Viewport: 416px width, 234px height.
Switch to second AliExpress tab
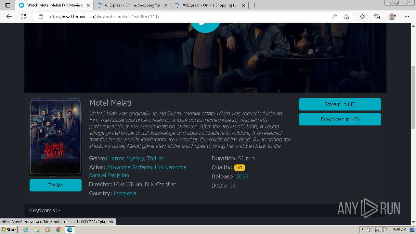point(210,5)
